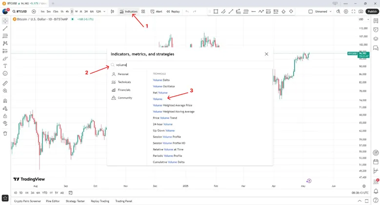Select the Trend Line drawing tool
Viewport: 380px width, 205px height.
click(x=5, y=29)
